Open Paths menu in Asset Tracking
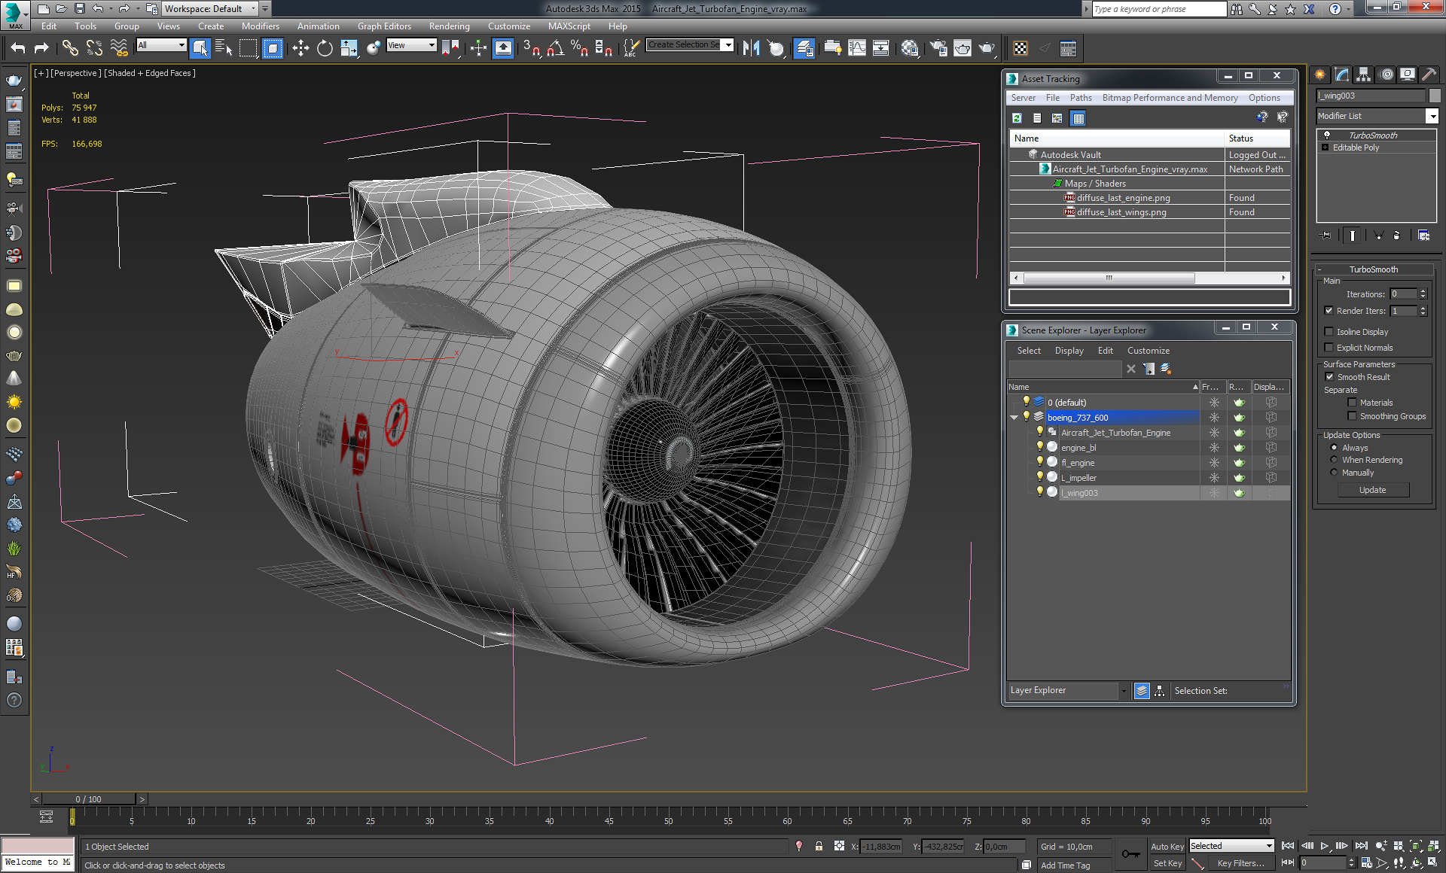The height and width of the screenshot is (873, 1446). [x=1081, y=98]
